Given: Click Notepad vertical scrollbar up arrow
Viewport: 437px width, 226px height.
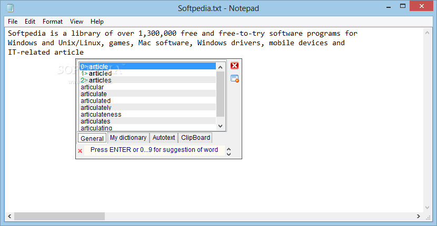Looking at the screenshot, I should coord(427,33).
